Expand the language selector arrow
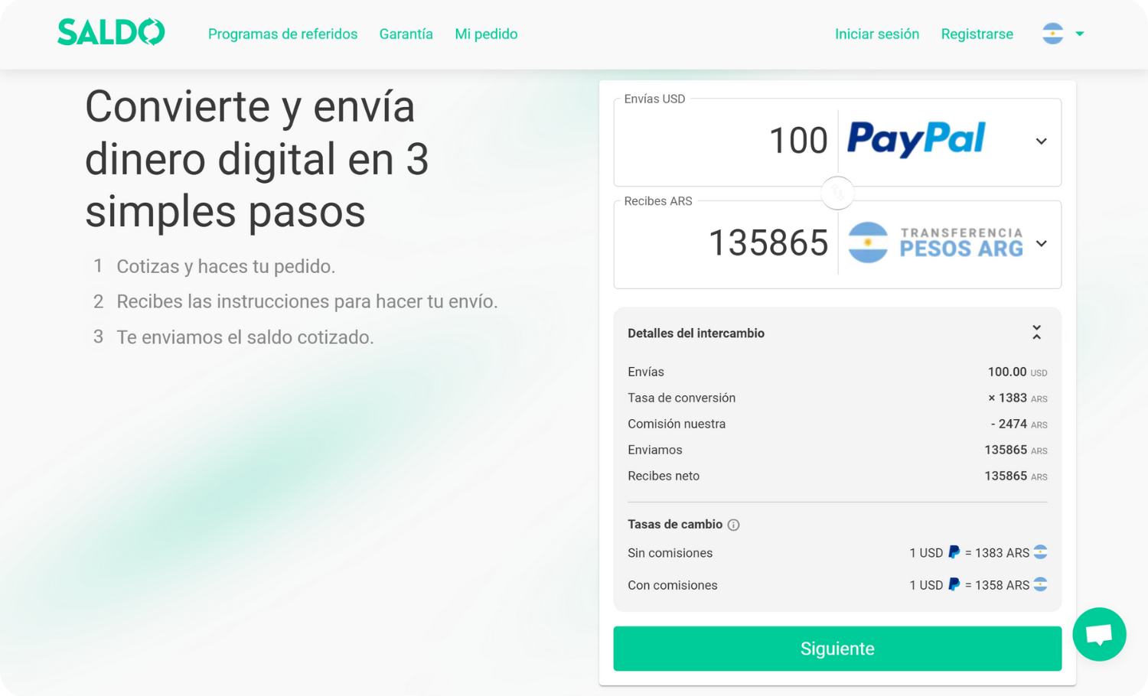The width and height of the screenshot is (1148, 696). (1079, 34)
